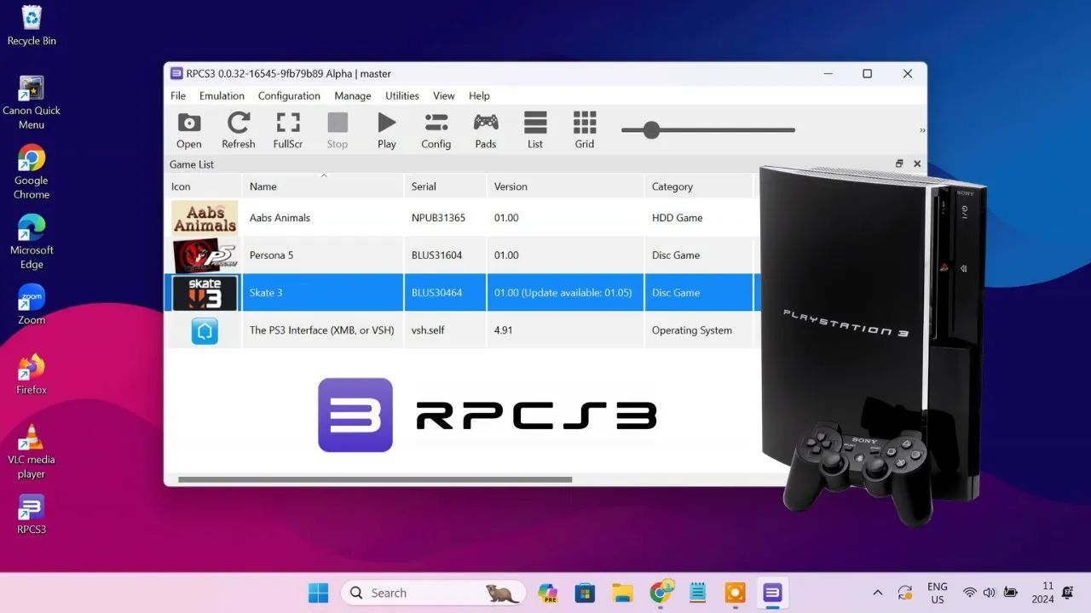
Task: Click serial NPUB31365
Action: [x=438, y=218]
